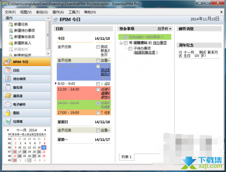Select day 15 in the mini calendar
This screenshot has width=226, height=172.
pyautogui.click(x=44, y=147)
